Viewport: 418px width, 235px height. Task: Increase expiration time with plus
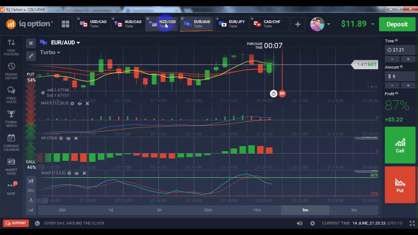point(408,59)
